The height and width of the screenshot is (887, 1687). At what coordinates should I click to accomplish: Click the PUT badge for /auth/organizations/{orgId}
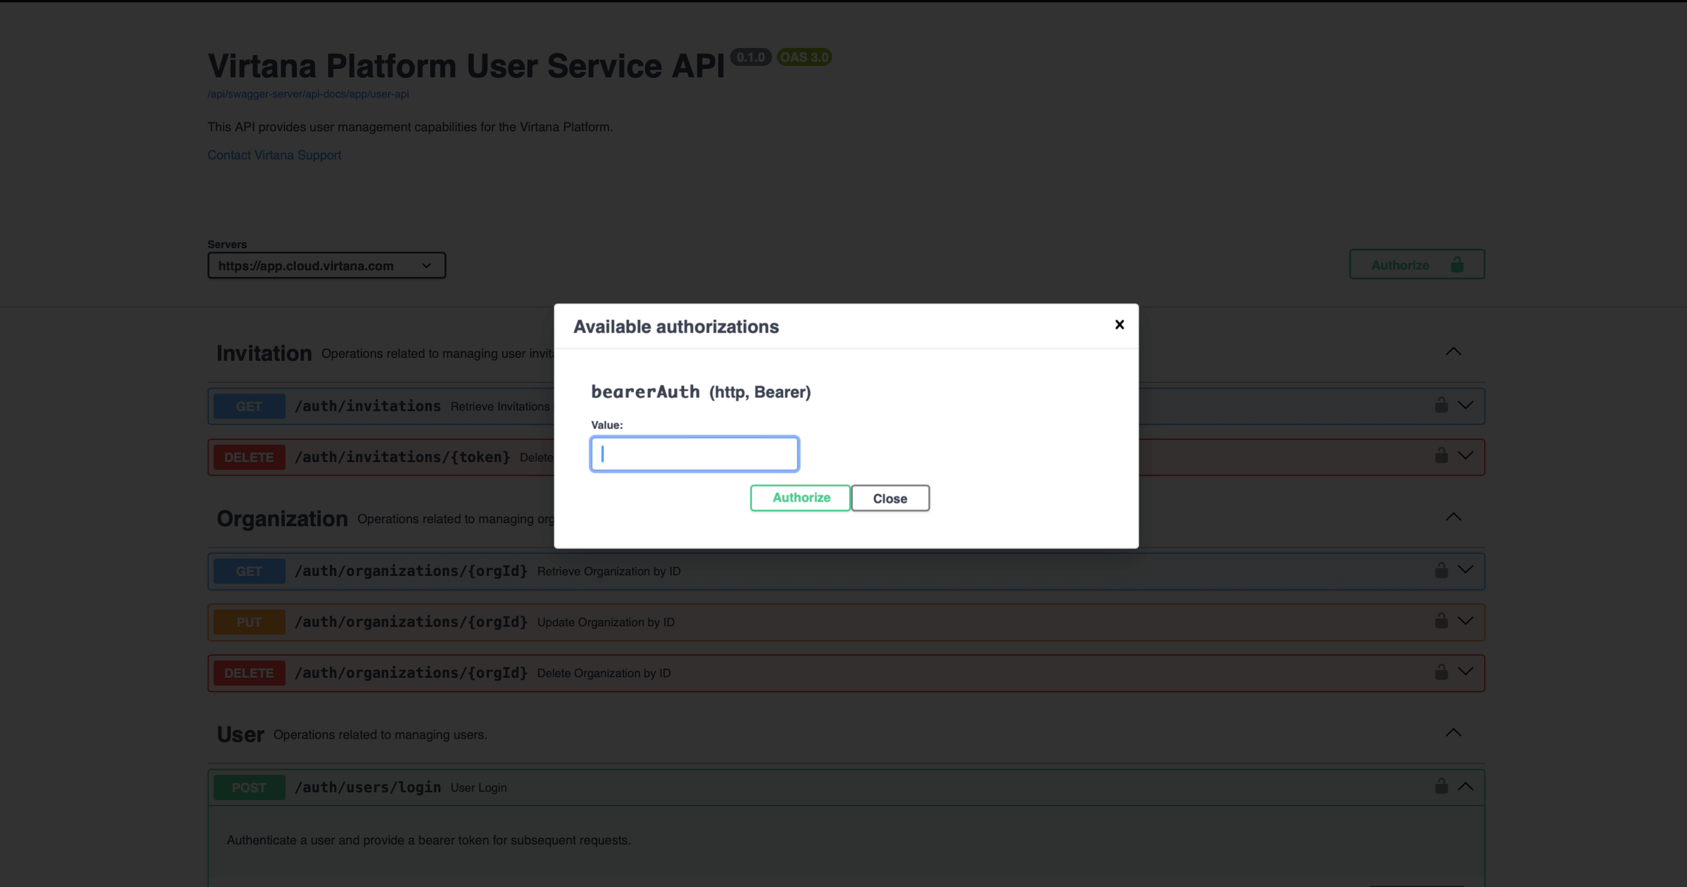(x=249, y=622)
